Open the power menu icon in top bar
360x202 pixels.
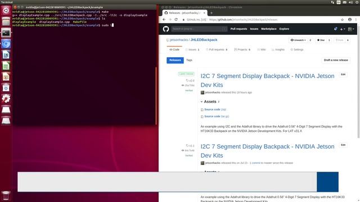pyautogui.click(x=358, y=2)
